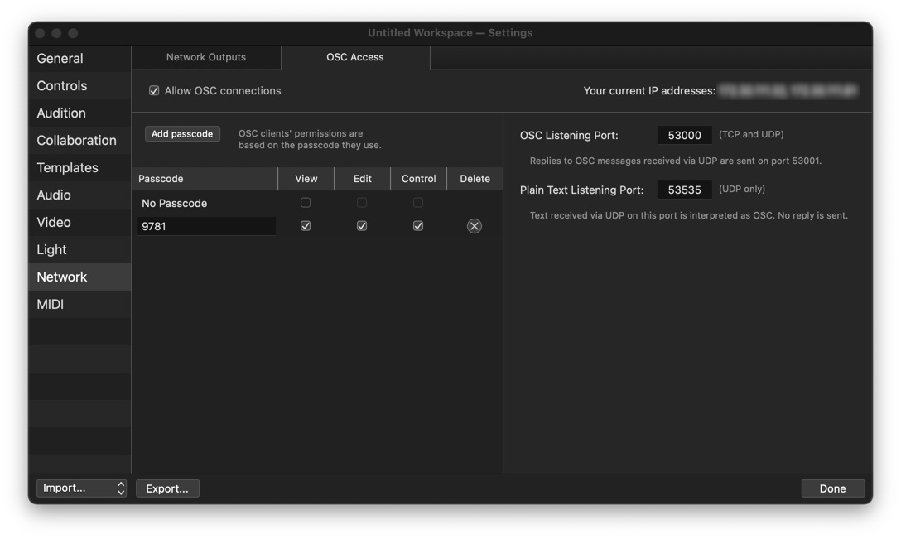Open Light settings in sidebar
The height and width of the screenshot is (539, 901).
(51, 250)
